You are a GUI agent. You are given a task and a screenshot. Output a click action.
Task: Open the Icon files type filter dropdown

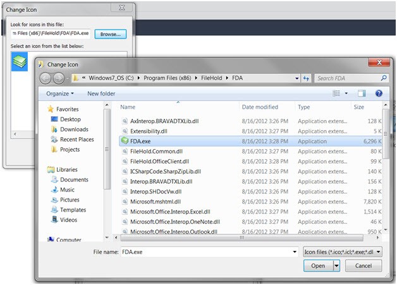pos(343,252)
